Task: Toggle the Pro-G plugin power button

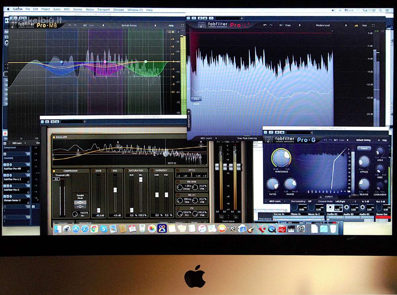Action: tap(266, 133)
